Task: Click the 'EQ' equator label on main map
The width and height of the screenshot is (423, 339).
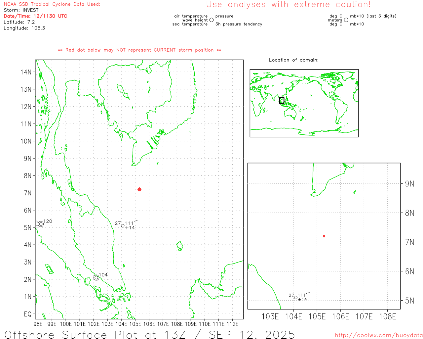Action: [28, 314]
